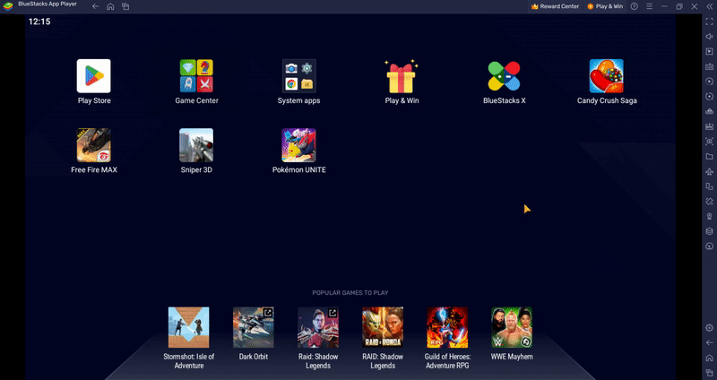
Task: Launch Pokémon UNITE
Action: 298,145
